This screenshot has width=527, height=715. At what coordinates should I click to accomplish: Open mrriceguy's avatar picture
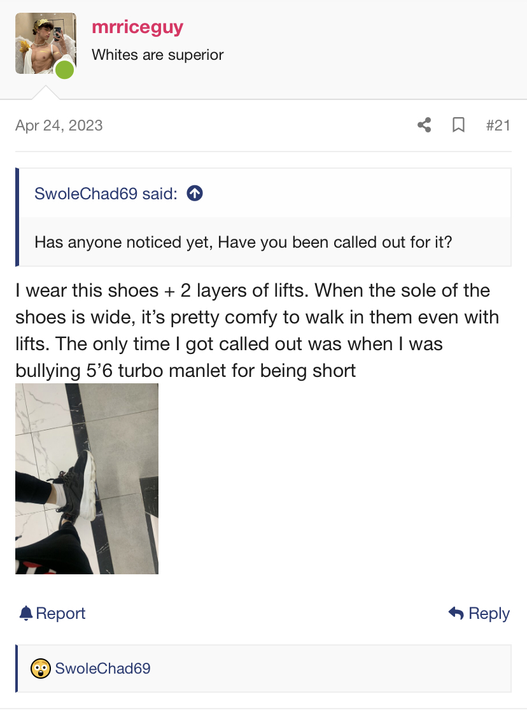tap(46, 43)
